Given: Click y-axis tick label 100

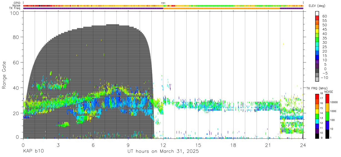Looking at the screenshot, I should [x=14, y=13].
